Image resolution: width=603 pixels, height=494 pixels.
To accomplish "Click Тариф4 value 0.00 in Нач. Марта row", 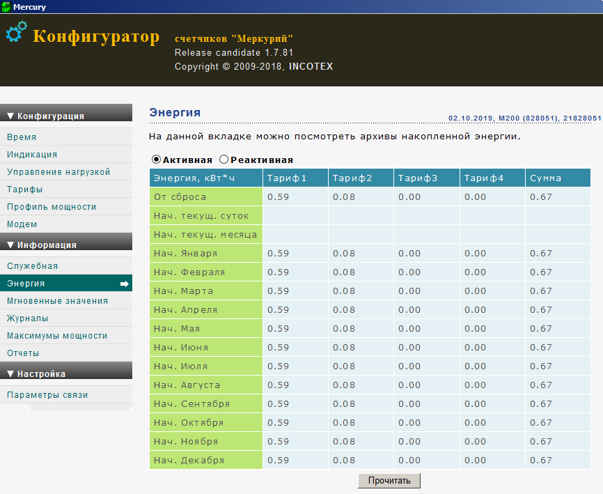I will click(x=492, y=291).
